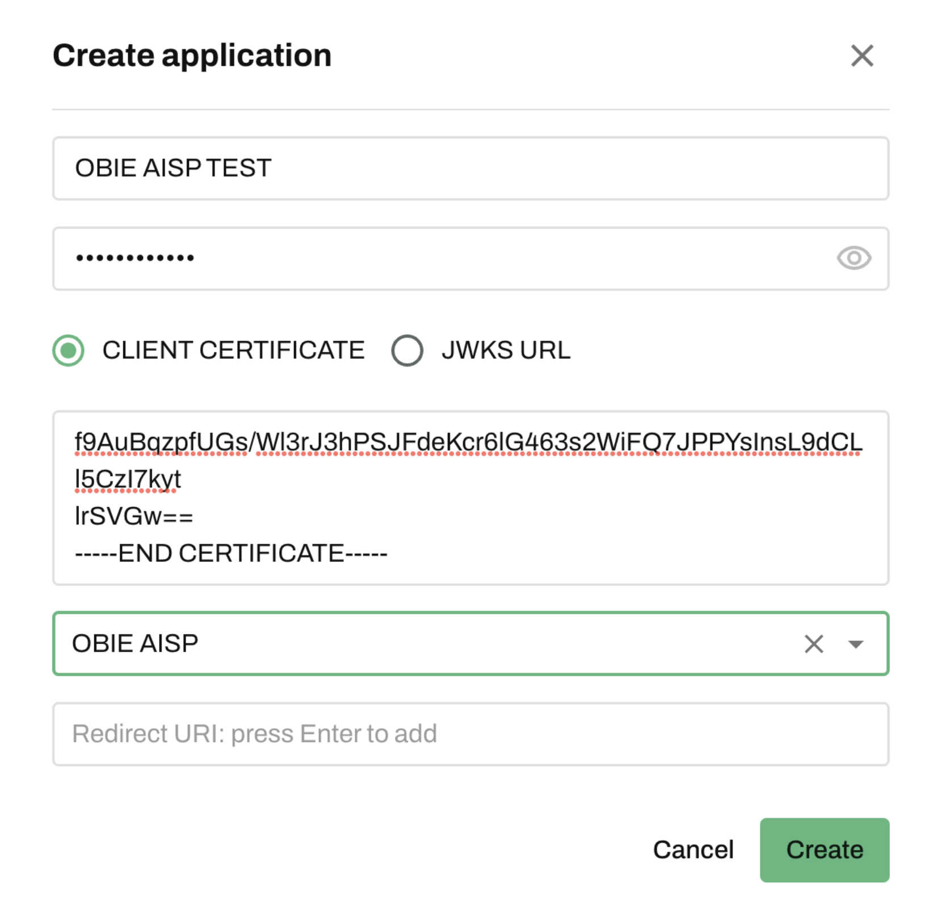Focus the masked secret input field
934x909 pixels.
tap(443, 258)
